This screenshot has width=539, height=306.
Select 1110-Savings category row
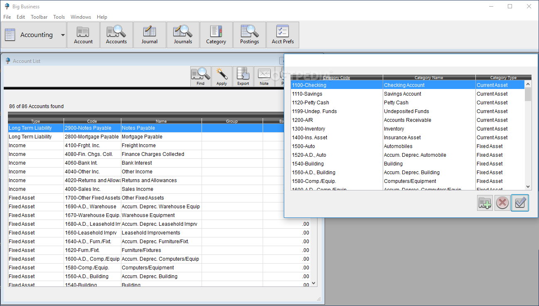408,94
